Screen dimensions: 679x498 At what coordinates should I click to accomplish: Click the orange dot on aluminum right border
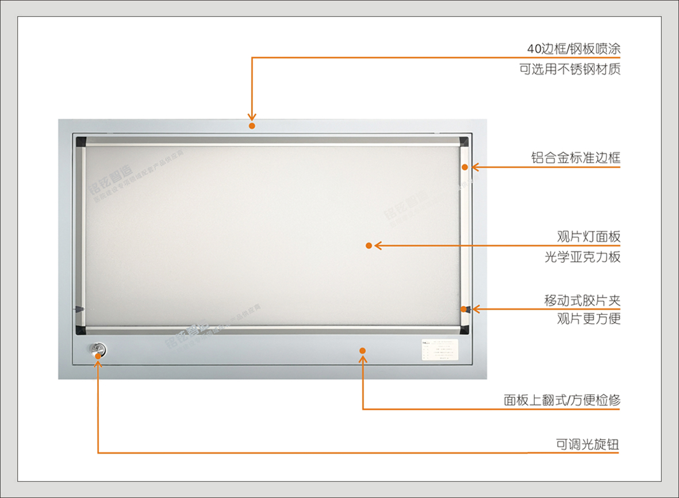click(x=465, y=167)
